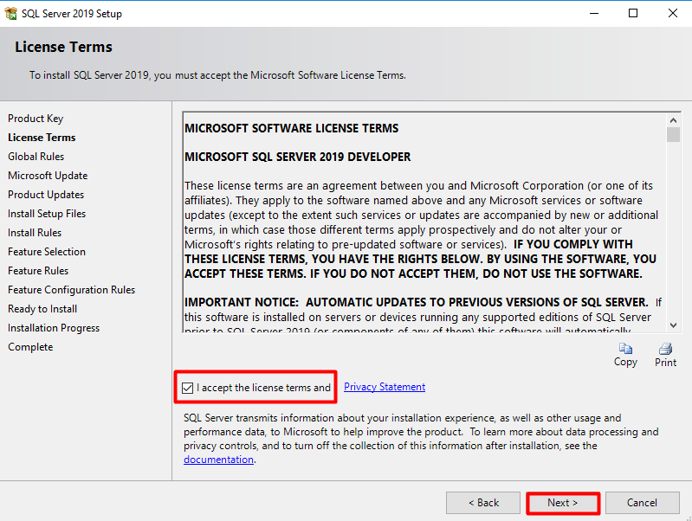Open the Privacy Statement link
692x521 pixels.
pyautogui.click(x=385, y=387)
